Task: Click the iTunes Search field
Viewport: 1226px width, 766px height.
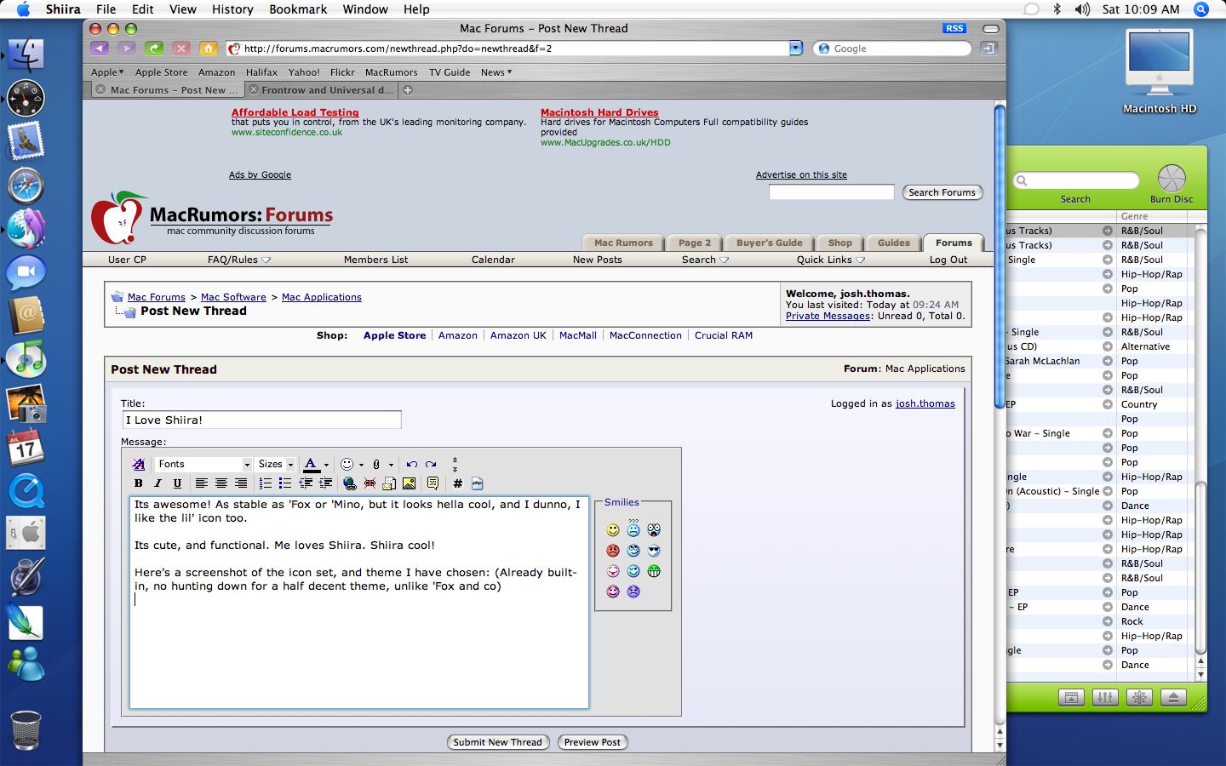Action: click(x=1075, y=180)
